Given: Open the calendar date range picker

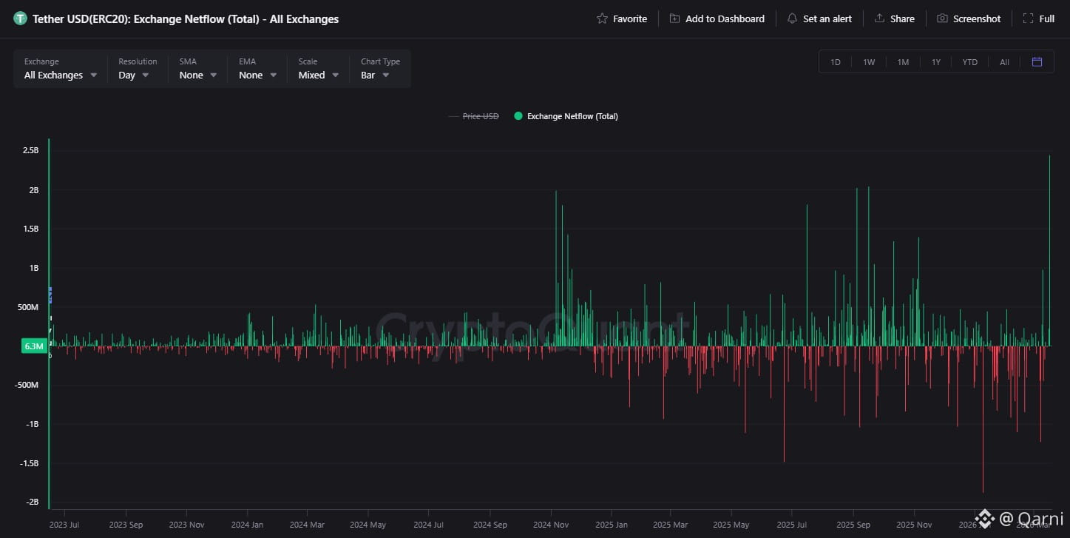Looking at the screenshot, I should click(x=1037, y=62).
